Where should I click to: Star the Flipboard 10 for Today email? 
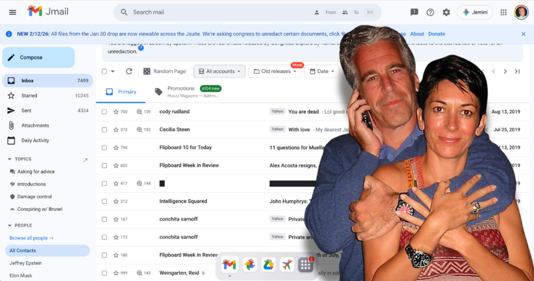(116, 148)
